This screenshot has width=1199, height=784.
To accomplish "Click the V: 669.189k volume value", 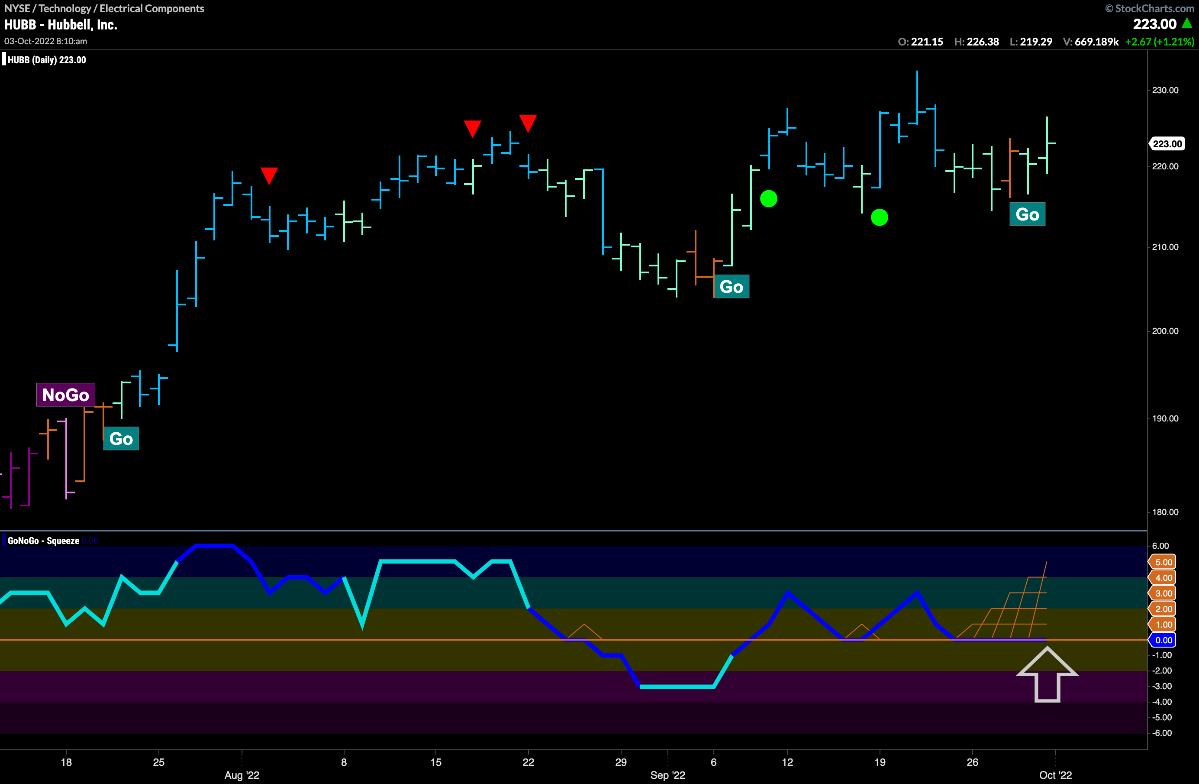I will coord(1090,42).
